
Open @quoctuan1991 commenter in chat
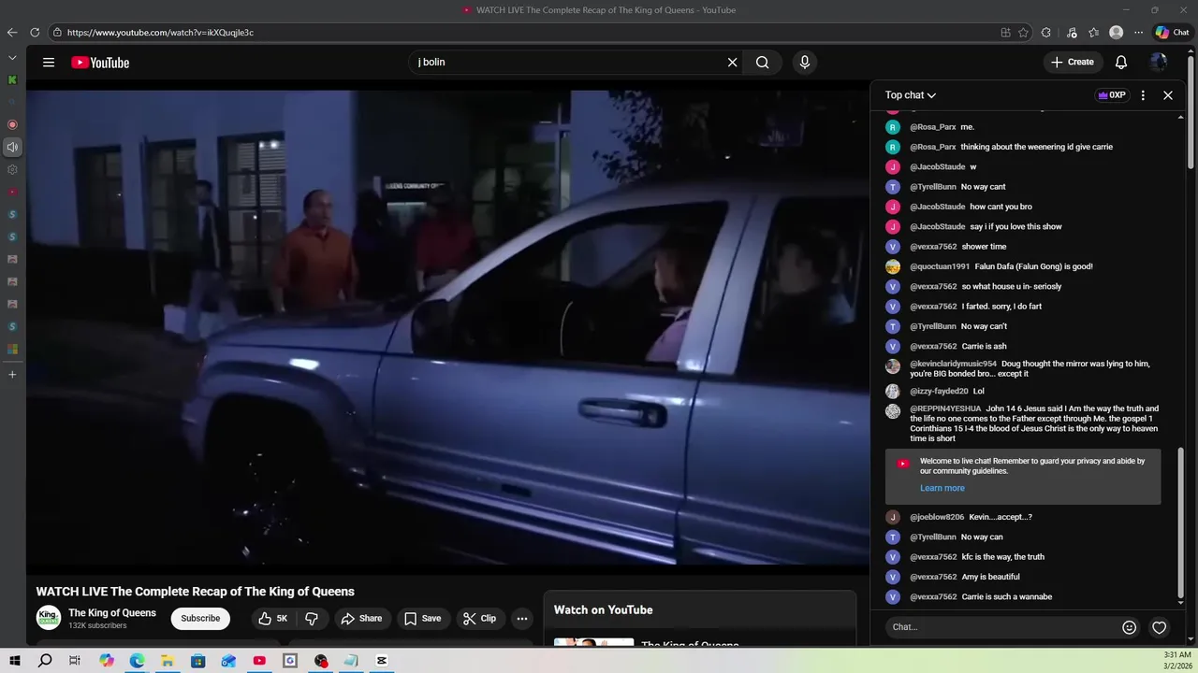tap(940, 266)
